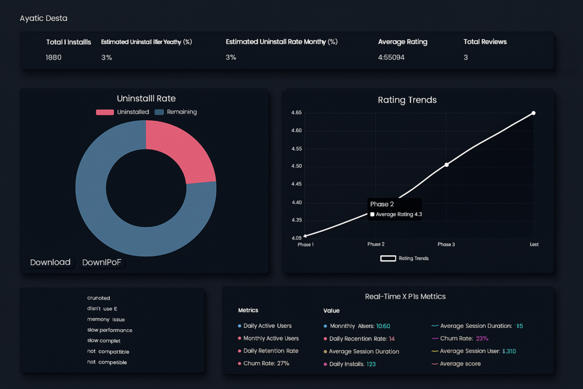Click the teal Monthly Alsers dot icon

click(x=325, y=326)
